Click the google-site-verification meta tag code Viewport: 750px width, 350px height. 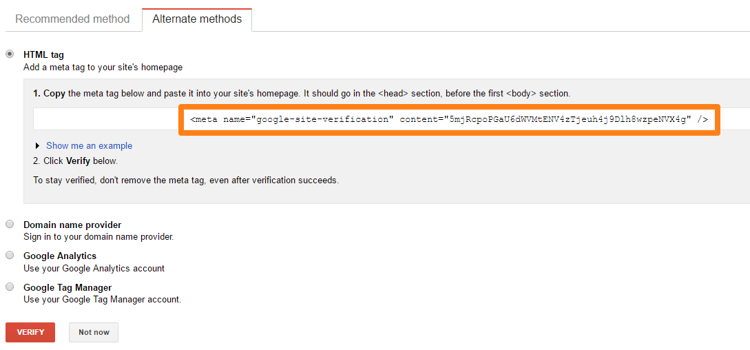[x=449, y=119]
